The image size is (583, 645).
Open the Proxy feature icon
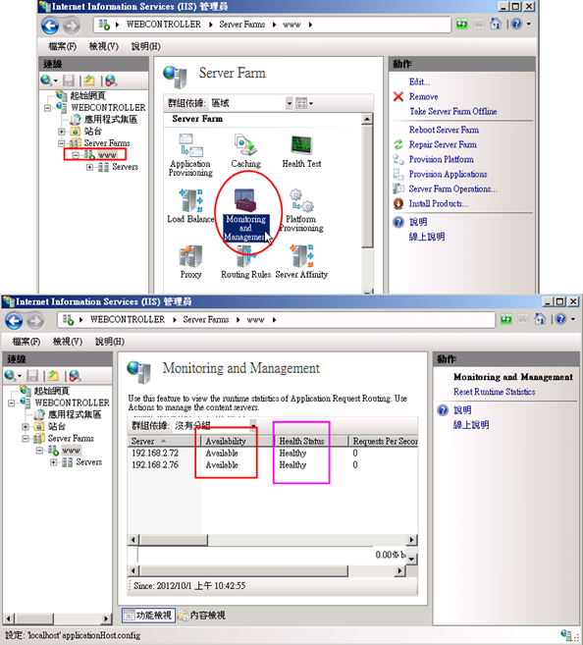[190, 261]
